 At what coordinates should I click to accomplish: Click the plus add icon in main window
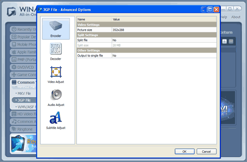225,42
